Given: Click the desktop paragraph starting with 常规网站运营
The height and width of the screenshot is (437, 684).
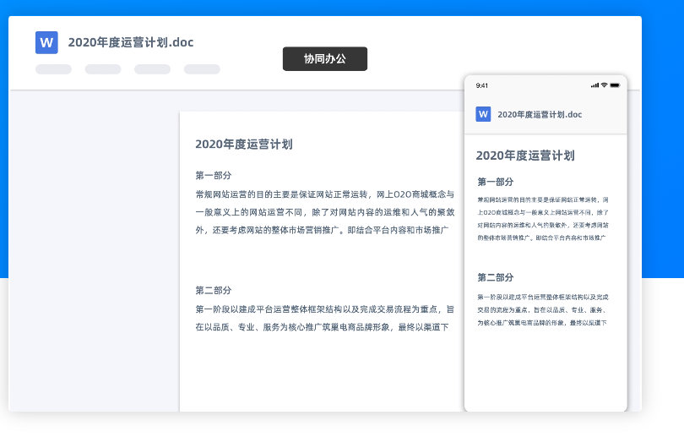Looking at the screenshot, I should [x=325, y=211].
